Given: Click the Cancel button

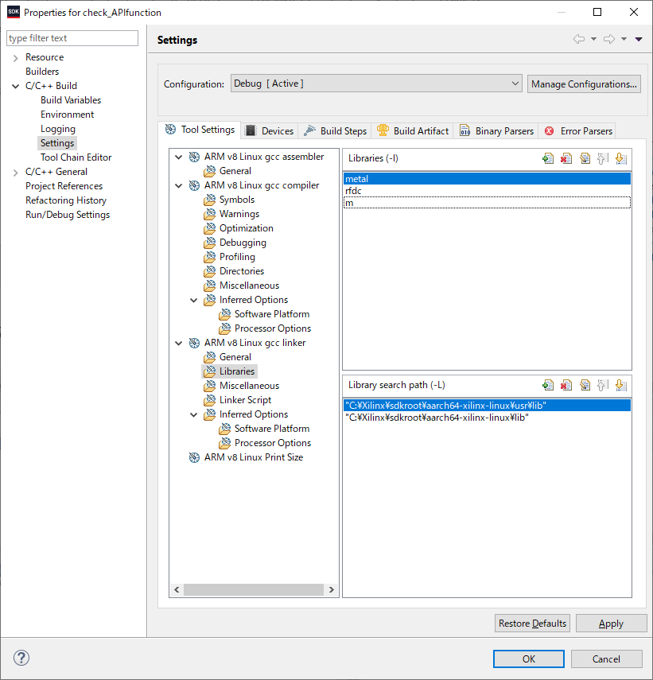Looking at the screenshot, I should coord(606,659).
